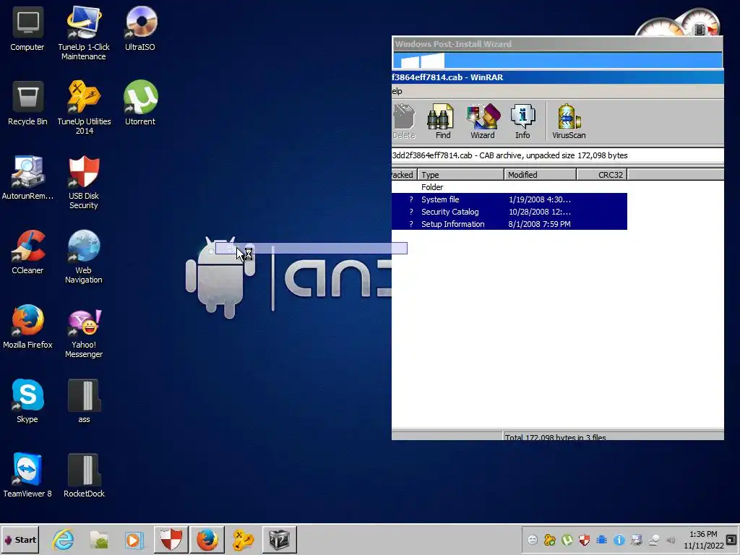Open the file explorer taskbar icon

pos(99,539)
